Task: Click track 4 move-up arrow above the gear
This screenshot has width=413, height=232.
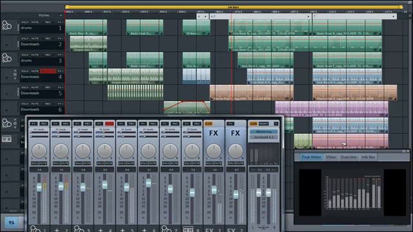Action: [x=15, y=71]
